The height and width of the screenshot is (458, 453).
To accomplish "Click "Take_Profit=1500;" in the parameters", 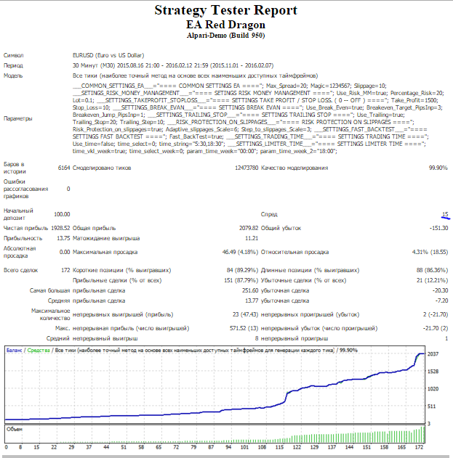I will coord(414,100).
